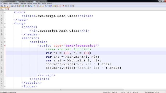Click the Cut toolbar icon
The width and height of the screenshot is (166, 93).
click(15, 6)
